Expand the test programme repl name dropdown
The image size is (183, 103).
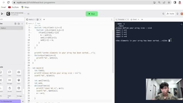(x=25, y=14)
